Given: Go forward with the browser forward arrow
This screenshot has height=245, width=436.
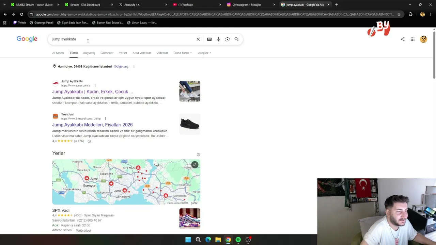Looking at the screenshot, I should (x=13, y=14).
